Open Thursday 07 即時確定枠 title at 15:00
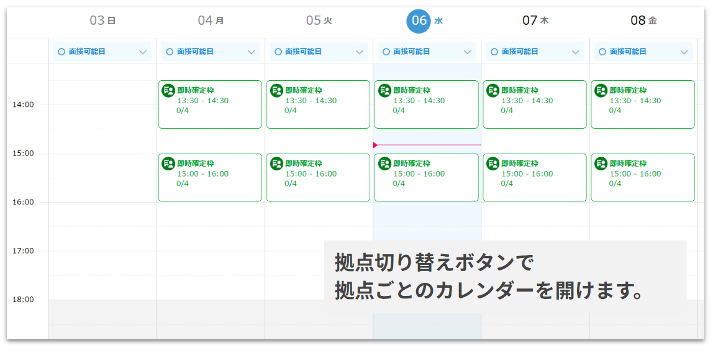 [x=520, y=163]
